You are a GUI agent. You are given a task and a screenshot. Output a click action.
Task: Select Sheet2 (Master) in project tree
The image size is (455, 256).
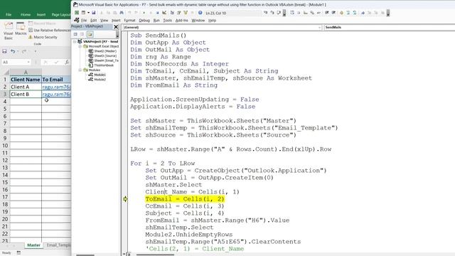102,51
